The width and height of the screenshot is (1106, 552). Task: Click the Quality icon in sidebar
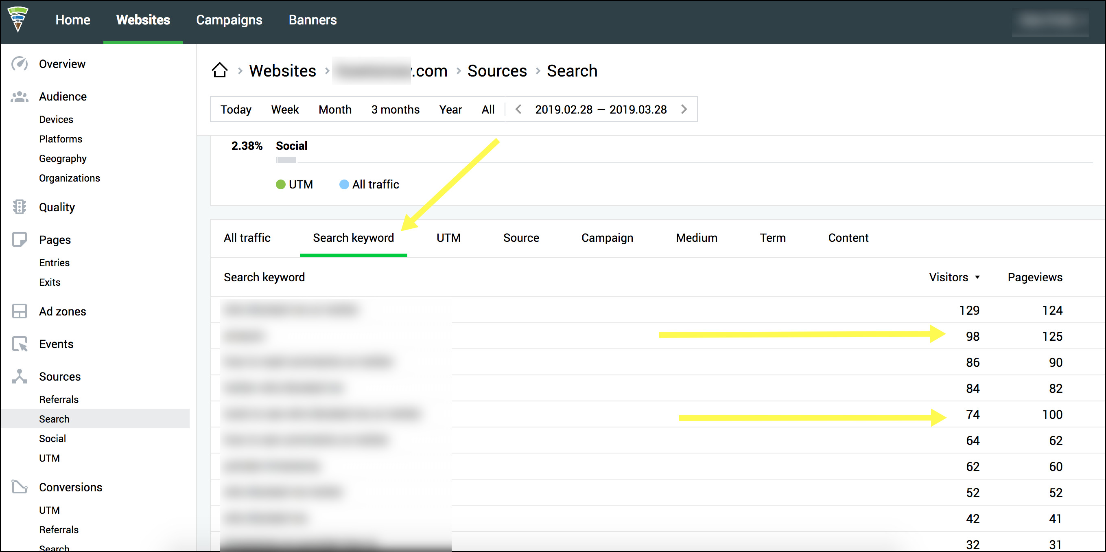tap(20, 207)
